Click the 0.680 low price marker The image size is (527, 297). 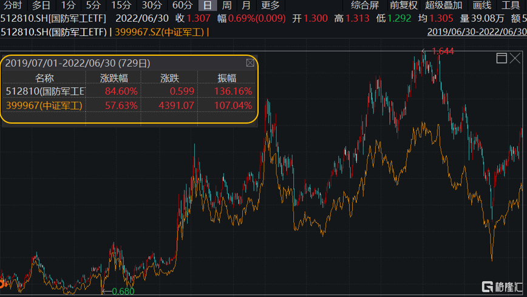pos(123,292)
